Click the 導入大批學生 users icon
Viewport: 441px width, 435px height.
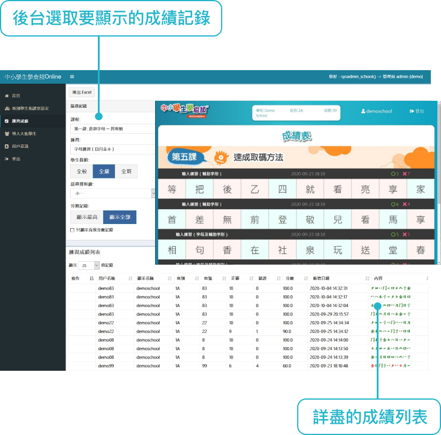(6, 133)
